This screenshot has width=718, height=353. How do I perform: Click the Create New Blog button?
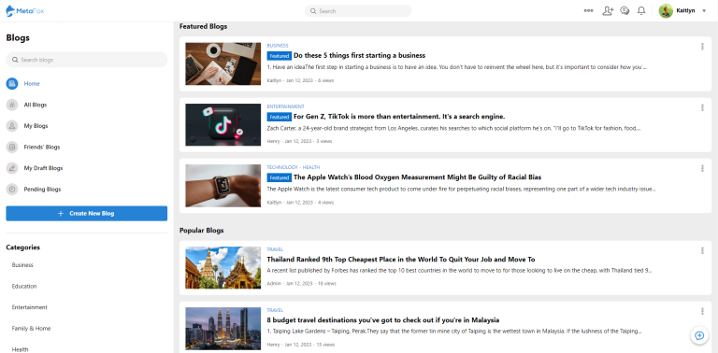pyautogui.click(x=87, y=214)
